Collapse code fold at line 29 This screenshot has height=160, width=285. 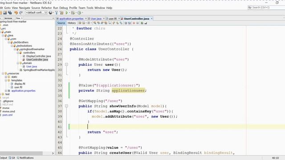66,64
